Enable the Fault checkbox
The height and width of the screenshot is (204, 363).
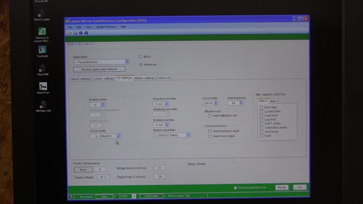(x=261, y=136)
